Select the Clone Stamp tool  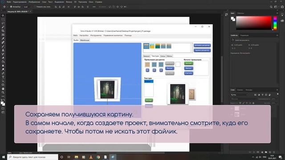tap(3, 50)
